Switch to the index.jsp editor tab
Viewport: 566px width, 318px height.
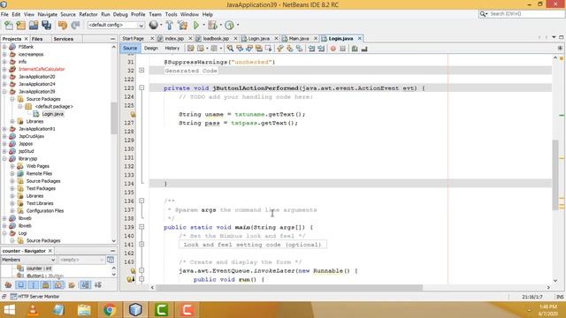pos(174,38)
